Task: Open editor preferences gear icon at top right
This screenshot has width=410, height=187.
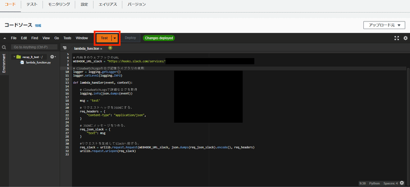Action: pyautogui.click(x=405, y=38)
